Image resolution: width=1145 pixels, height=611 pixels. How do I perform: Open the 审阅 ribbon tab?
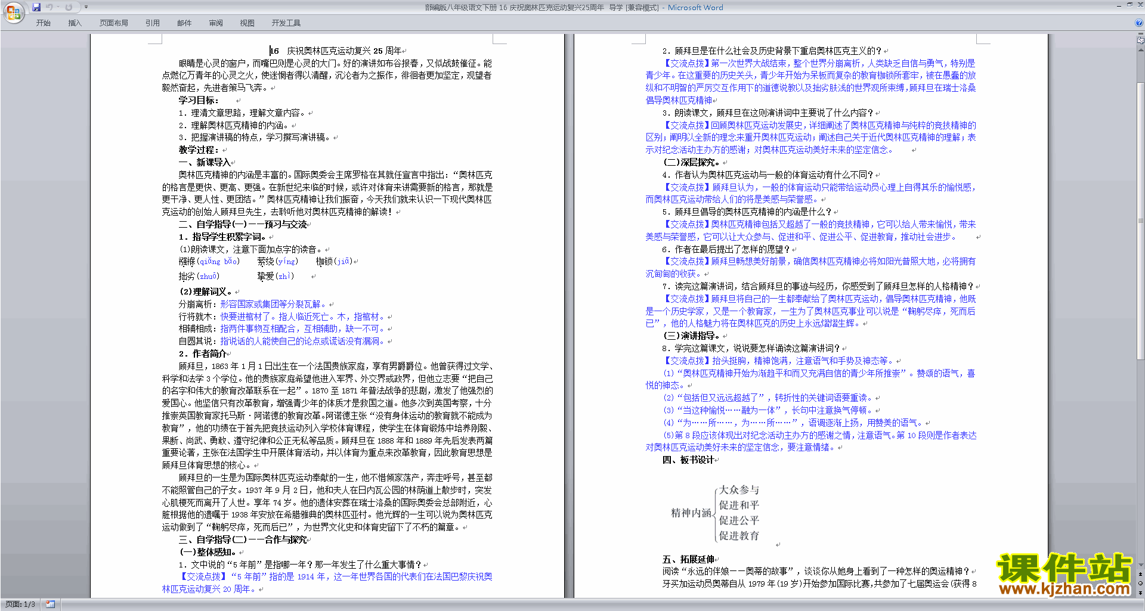216,23
